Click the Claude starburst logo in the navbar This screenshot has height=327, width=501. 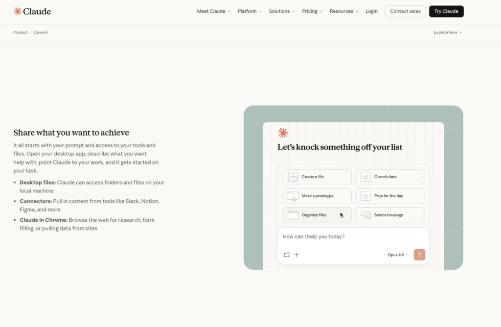(x=18, y=11)
